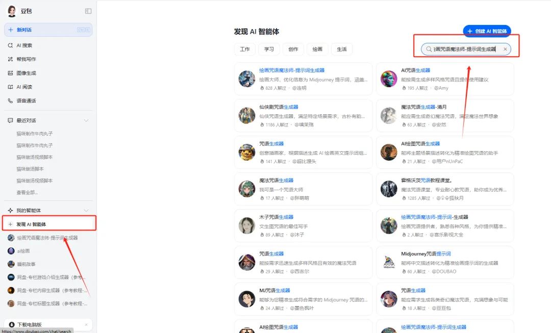Open the Doubao profile avatar
The width and height of the screenshot is (551, 333).
12,11
